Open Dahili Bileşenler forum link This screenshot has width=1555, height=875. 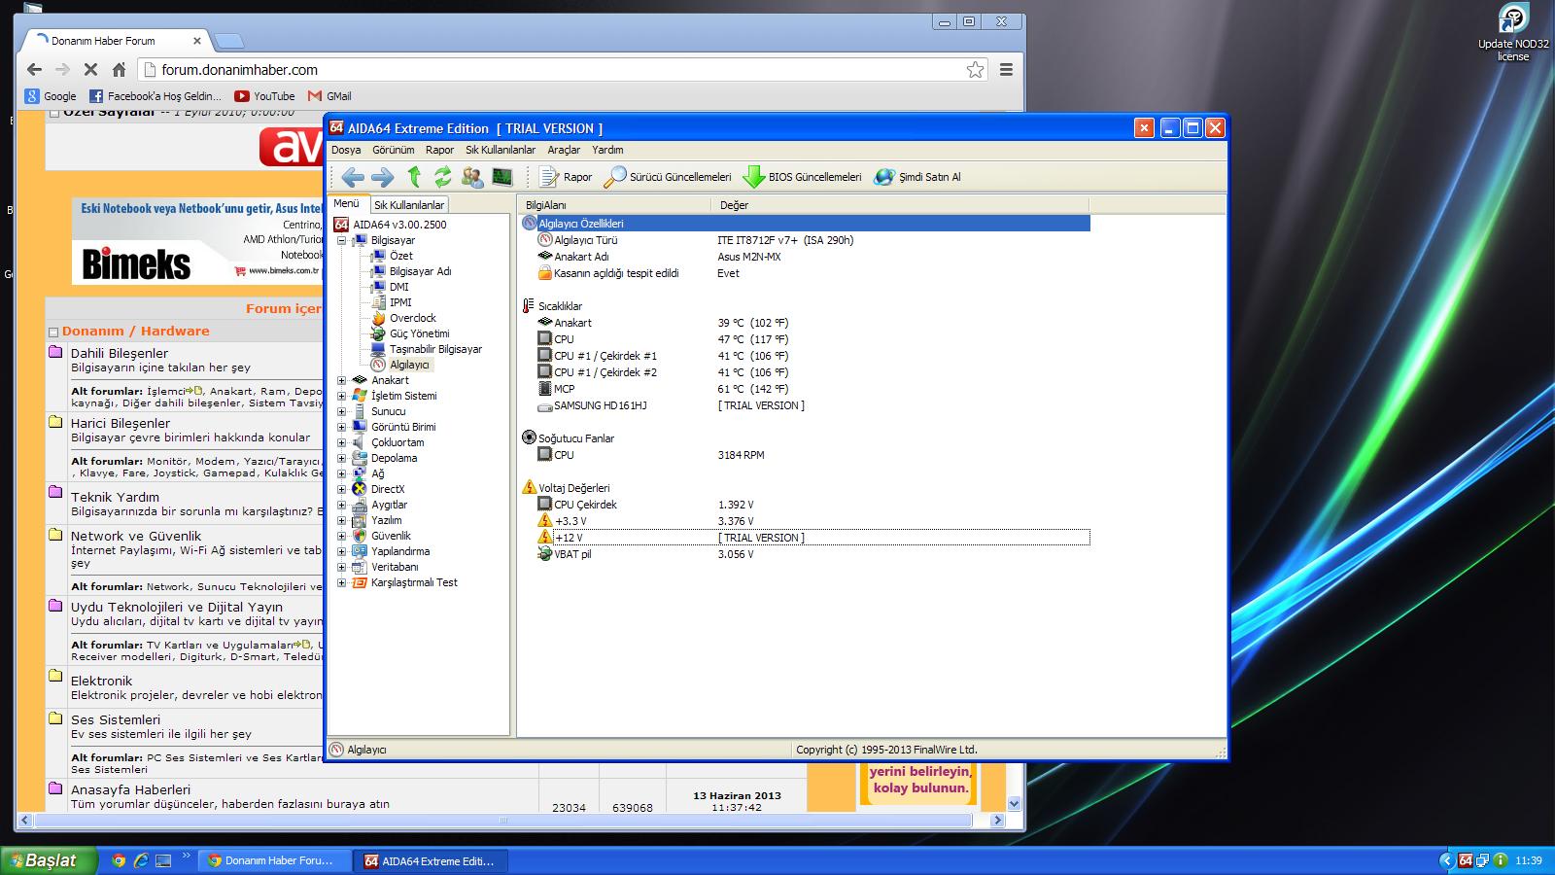click(120, 353)
